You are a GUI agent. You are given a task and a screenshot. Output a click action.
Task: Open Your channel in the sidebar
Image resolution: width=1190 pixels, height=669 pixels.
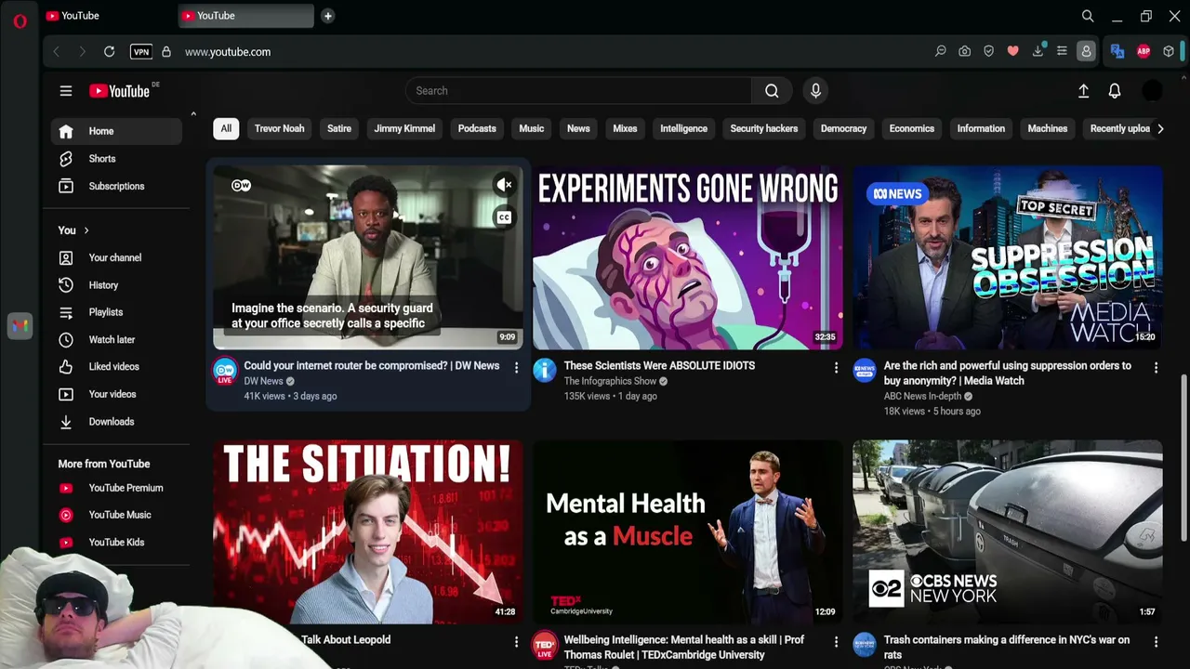coord(116,257)
